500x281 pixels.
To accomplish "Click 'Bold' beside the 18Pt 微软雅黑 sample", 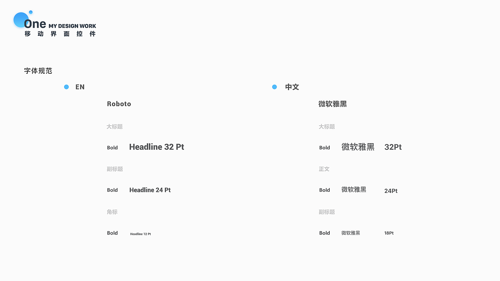I will point(325,233).
